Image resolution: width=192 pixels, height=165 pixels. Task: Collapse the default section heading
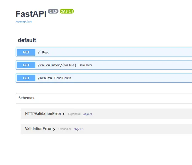27,40
